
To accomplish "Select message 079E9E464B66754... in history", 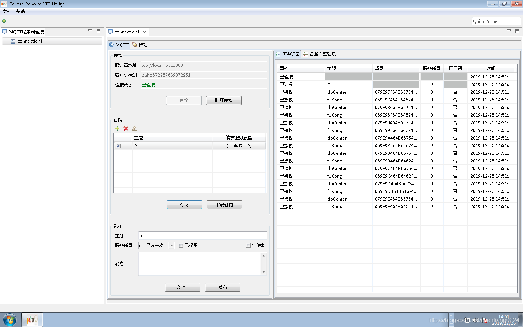I will click(396, 199).
